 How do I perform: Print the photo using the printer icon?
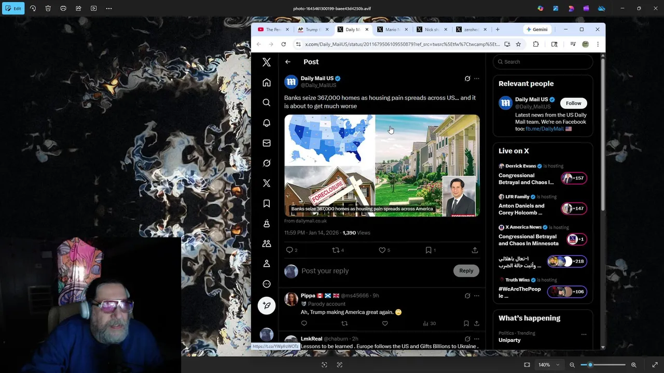click(x=63, y=8)
